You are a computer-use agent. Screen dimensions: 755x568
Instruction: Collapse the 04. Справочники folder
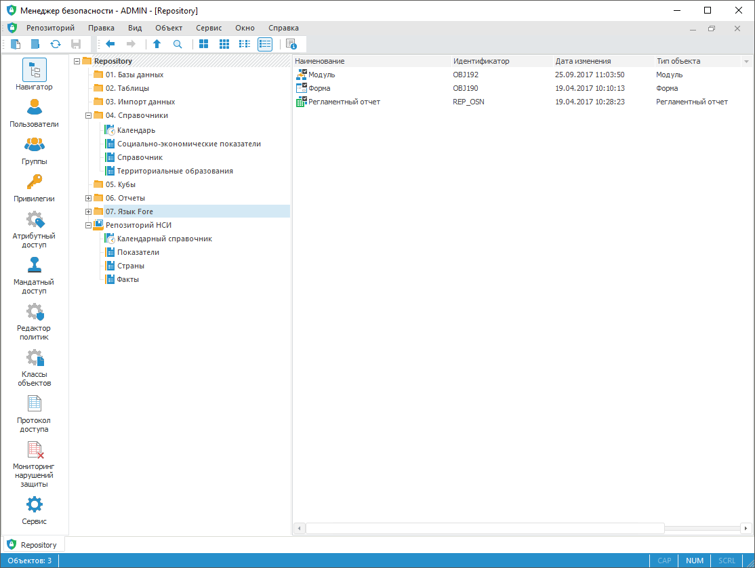88,116
